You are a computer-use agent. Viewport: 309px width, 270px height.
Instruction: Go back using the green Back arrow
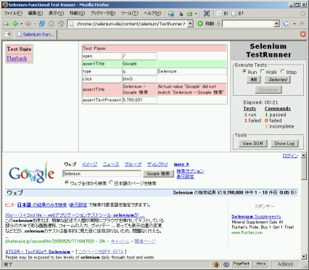point(15,23)
